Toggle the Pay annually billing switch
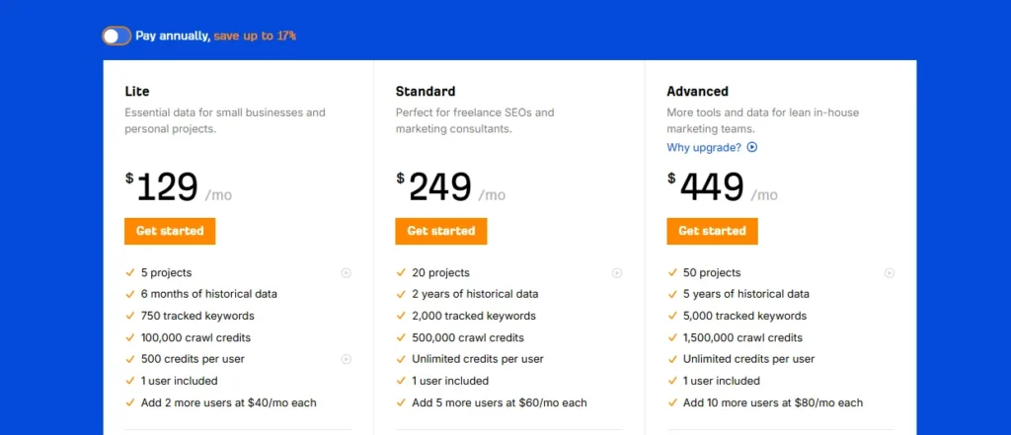Screen dimensions: 1011x435 click(116, 36)
